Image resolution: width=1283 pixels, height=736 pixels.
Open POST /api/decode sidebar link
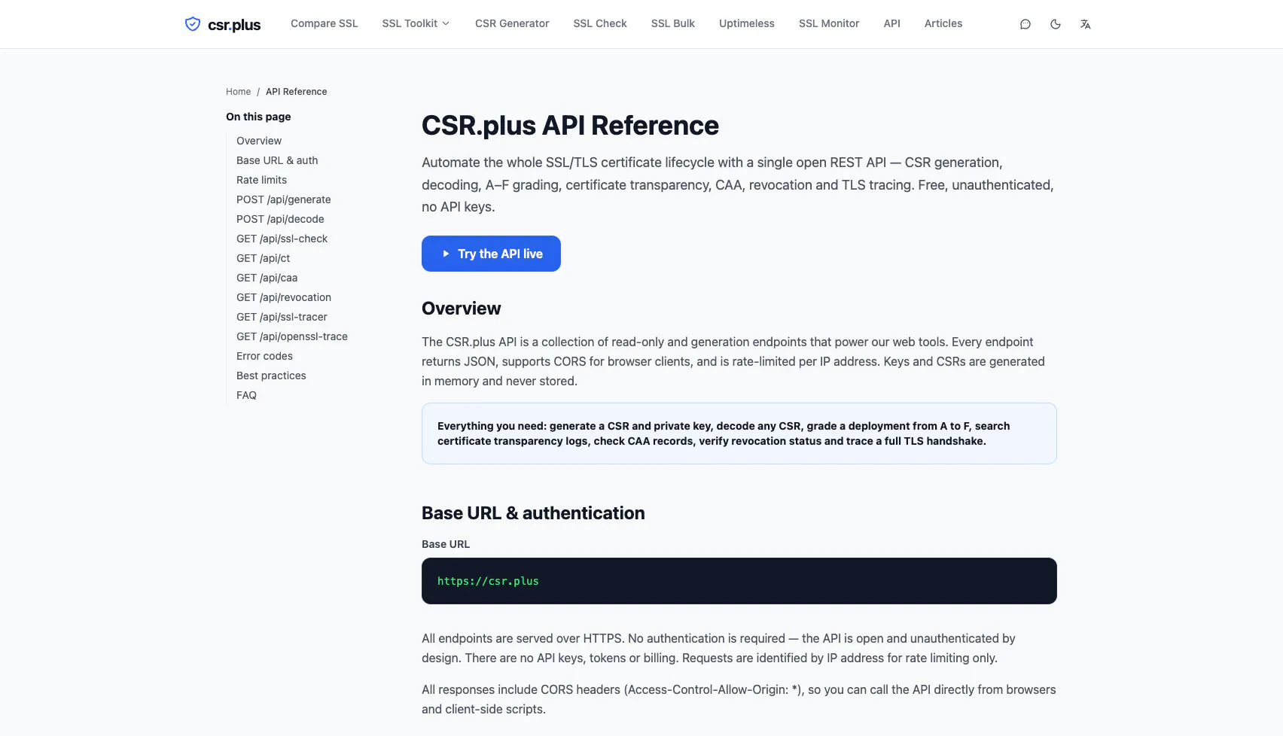click(x=280, y=219)
